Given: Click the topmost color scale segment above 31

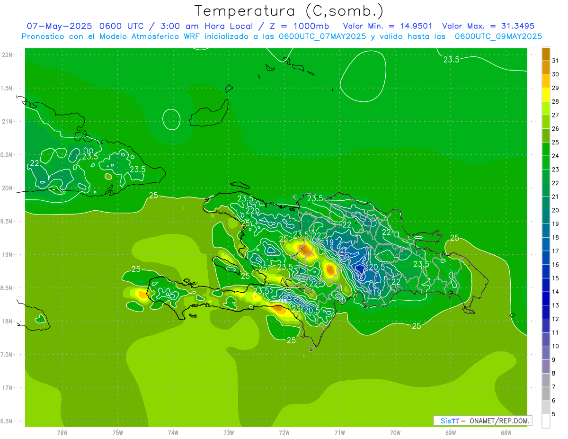Looking at the screenshot, I should pos(546,54).
